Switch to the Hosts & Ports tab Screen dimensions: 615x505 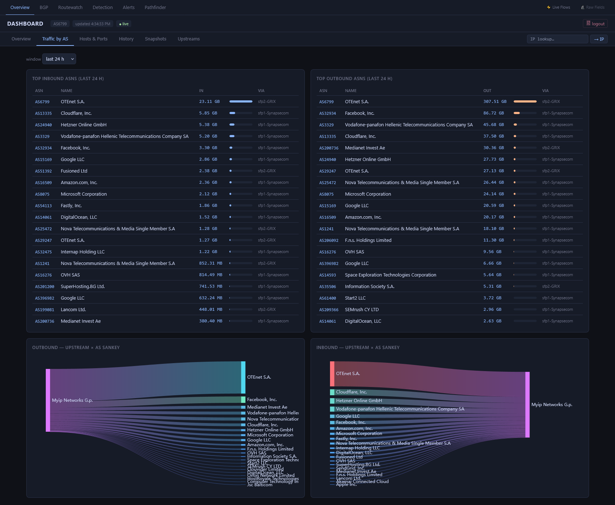point(93,39)
